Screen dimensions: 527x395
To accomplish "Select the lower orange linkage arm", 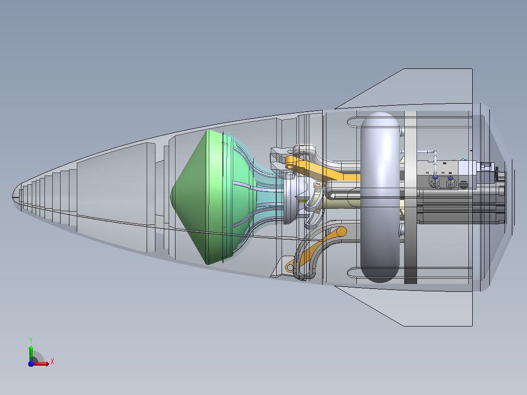I will pos(316,248).
